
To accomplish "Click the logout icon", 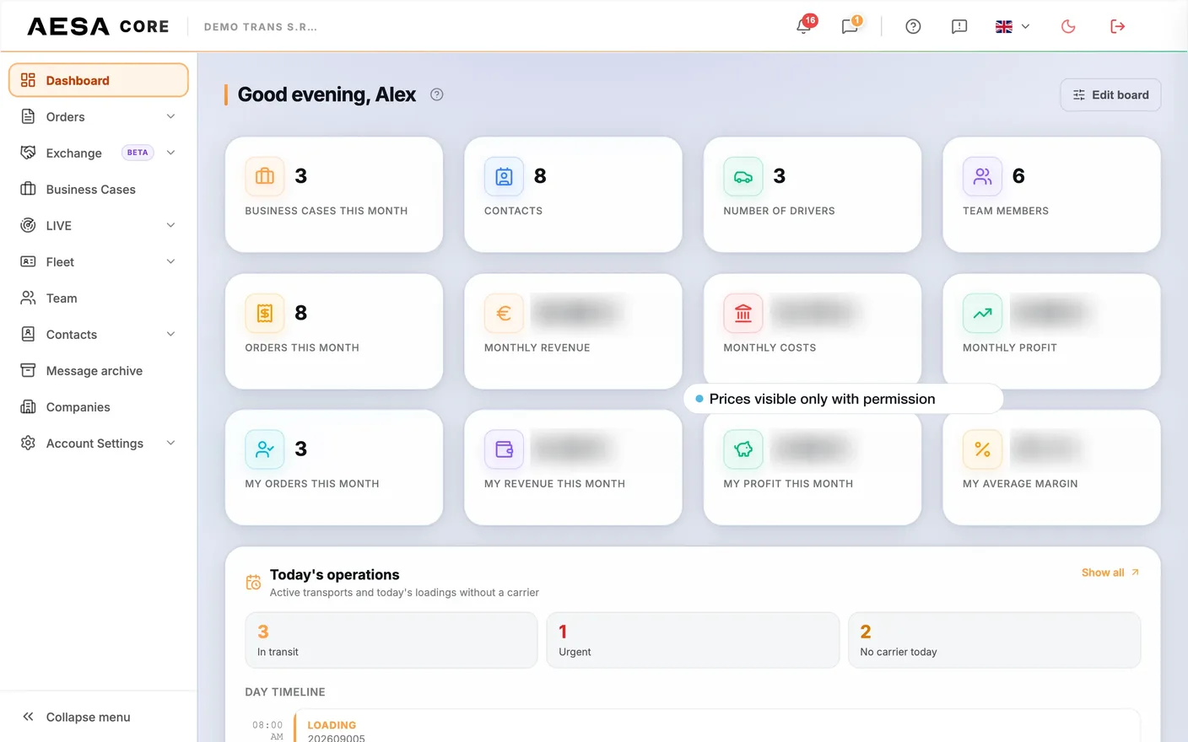I will point(1118,26).
